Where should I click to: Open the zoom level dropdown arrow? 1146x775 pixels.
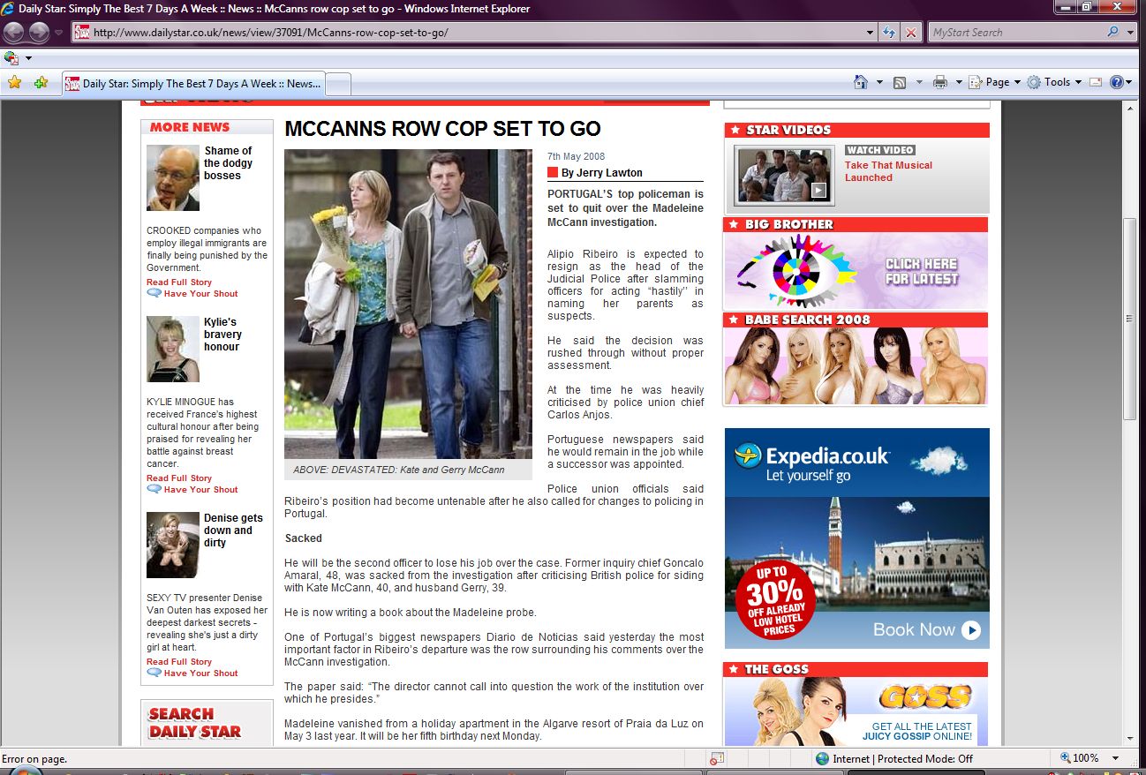(1116, 758)
